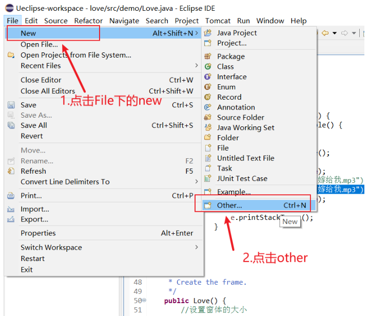Choose Revert in the File menu
This screenshot has width=369, height=316.
tap(104, 136)
